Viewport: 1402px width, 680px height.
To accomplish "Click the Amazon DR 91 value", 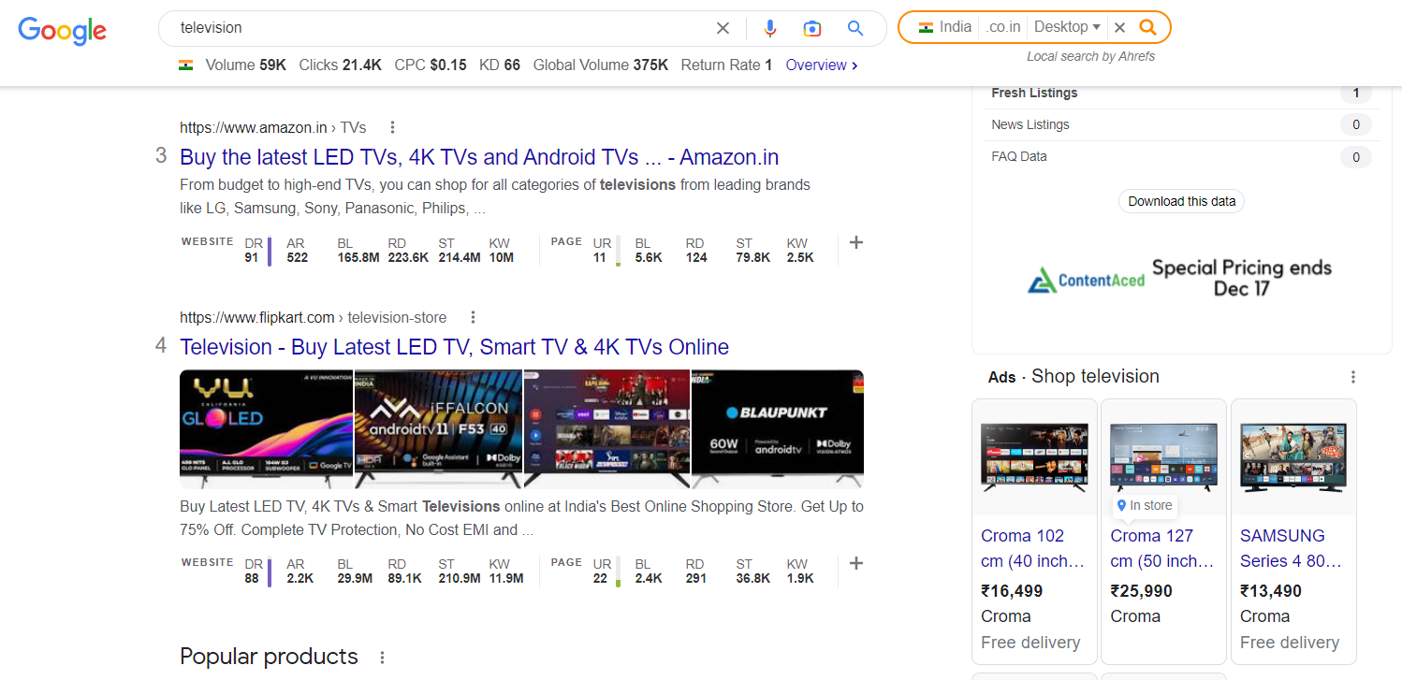I will [251, 258].
